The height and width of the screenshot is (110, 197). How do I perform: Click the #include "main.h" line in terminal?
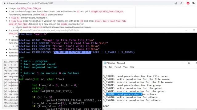pos(33,34)
